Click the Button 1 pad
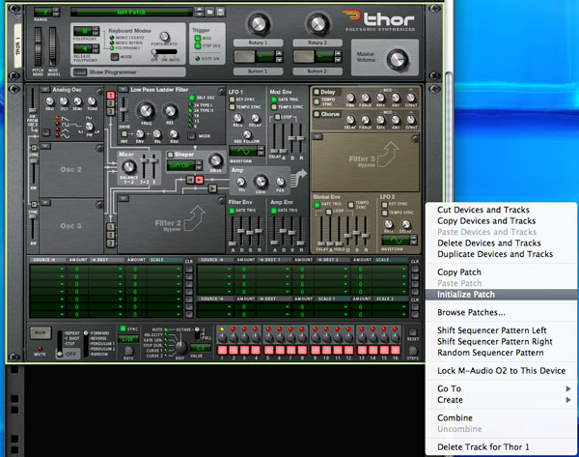The height and width of the screenshot is (457, 579). click(244, 57)
